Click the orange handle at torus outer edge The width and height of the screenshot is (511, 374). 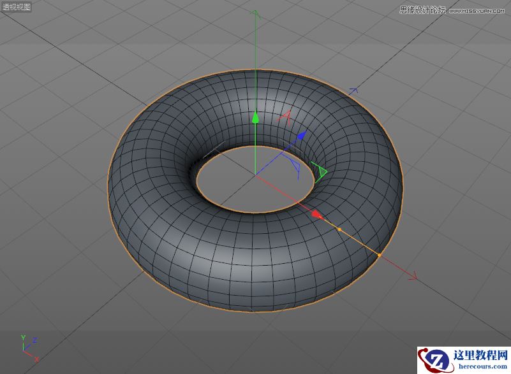point(380,255)
